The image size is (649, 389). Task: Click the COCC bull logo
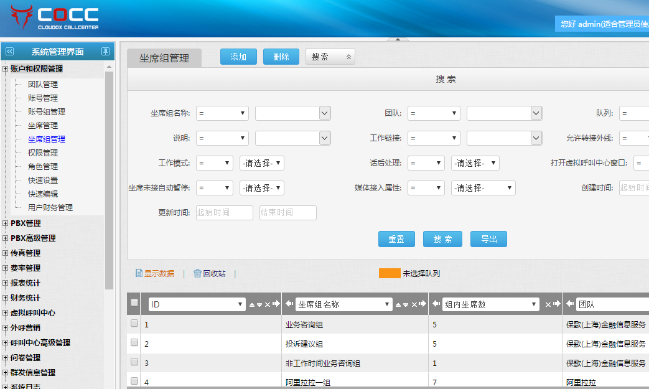22,17
